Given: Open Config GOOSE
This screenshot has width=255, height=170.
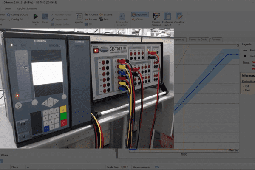Looking at the screenshot, I should [x=19, y=14].
